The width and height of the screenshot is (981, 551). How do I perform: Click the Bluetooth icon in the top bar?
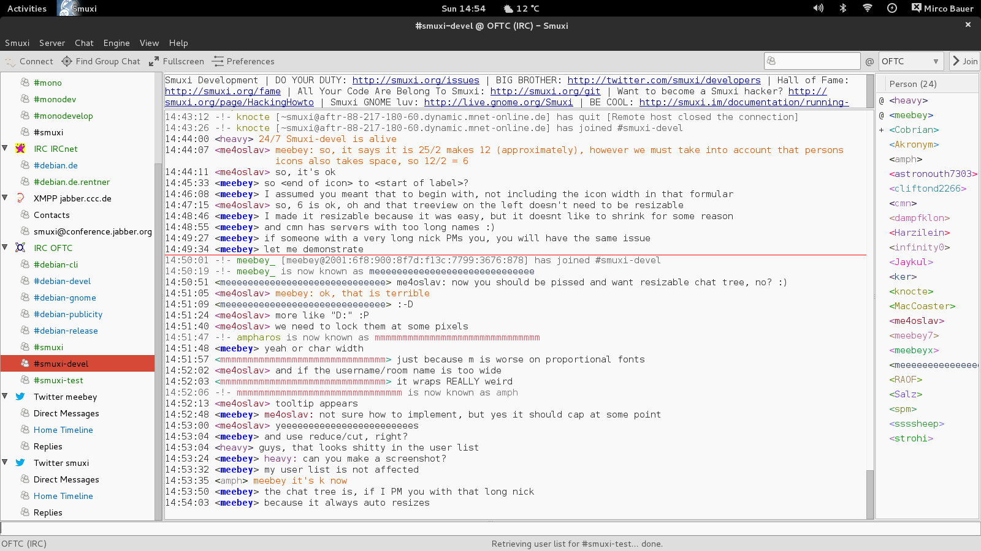[x=843, y=9]
